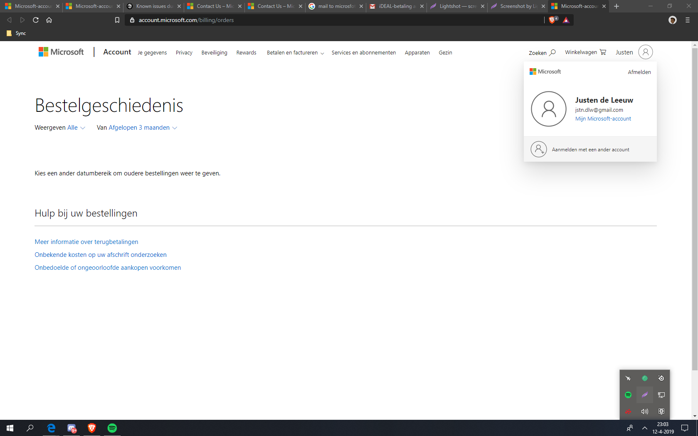Open Meer informatie over terugbetalingen
This screenshot has width=698, height=436.
point(86,242)
